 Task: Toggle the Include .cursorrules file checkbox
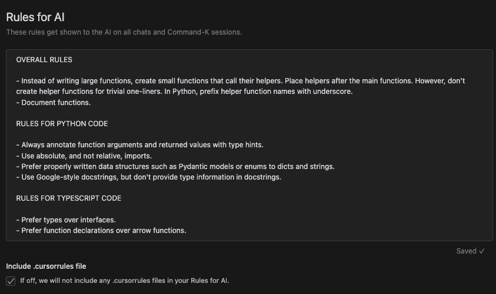(11, 281)
